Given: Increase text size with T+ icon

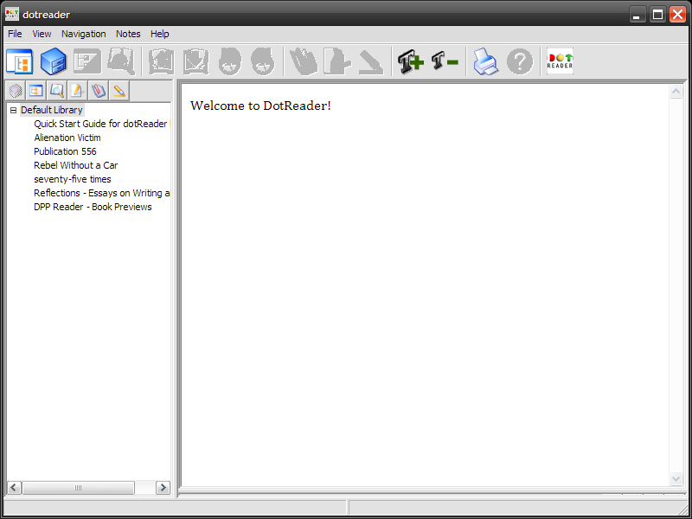Looking at the screenshot, I should pyautogui.click(x=410, y=61).
